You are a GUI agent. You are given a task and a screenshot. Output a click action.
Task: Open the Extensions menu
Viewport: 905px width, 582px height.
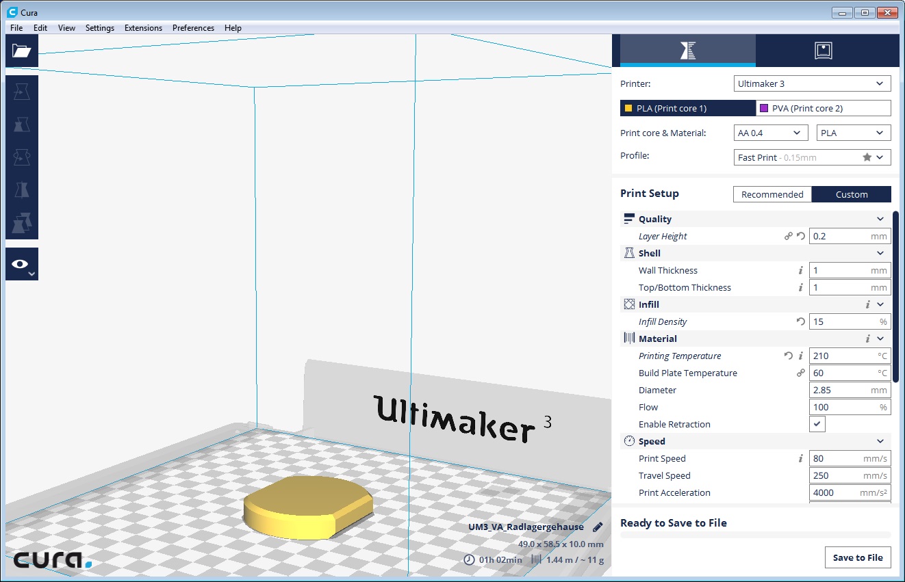point(143,28)
